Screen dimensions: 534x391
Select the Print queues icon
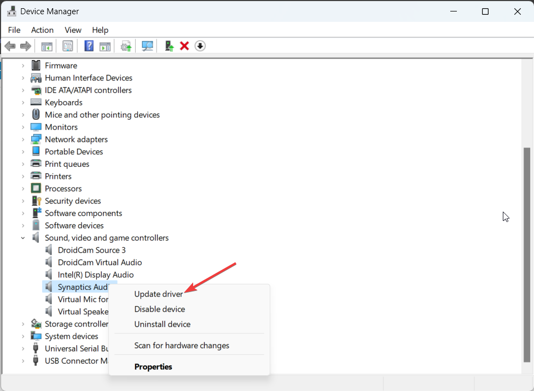click(36, 164)
